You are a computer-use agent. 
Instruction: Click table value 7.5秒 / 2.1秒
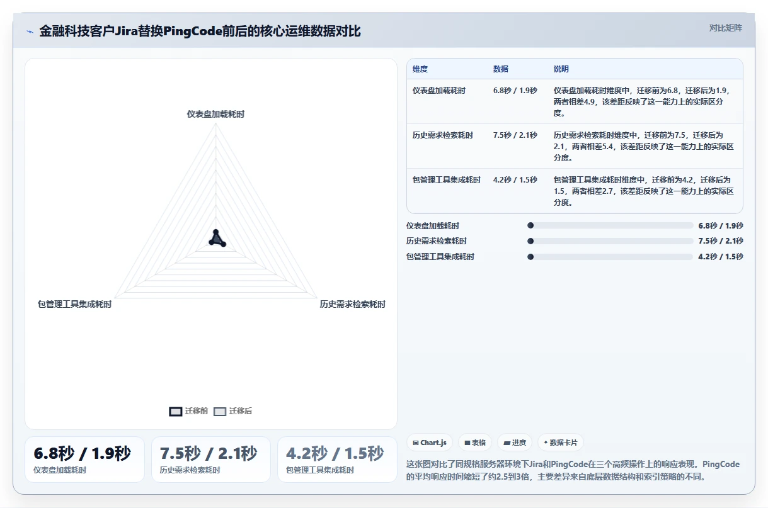click(515, 135)
